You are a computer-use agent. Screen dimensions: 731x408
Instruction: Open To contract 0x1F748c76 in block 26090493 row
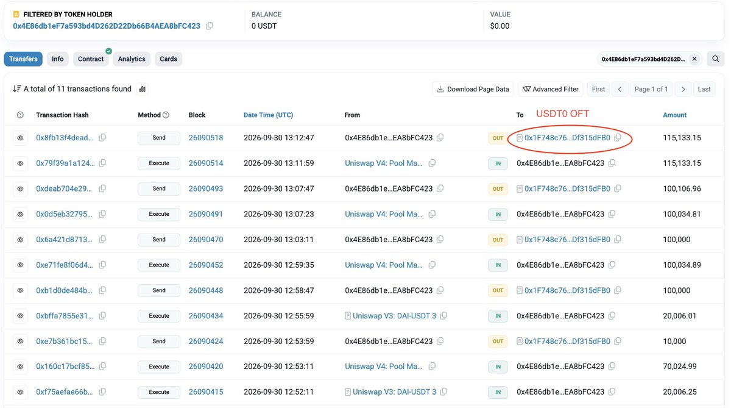pyautogui.click(x=567, y=189)
